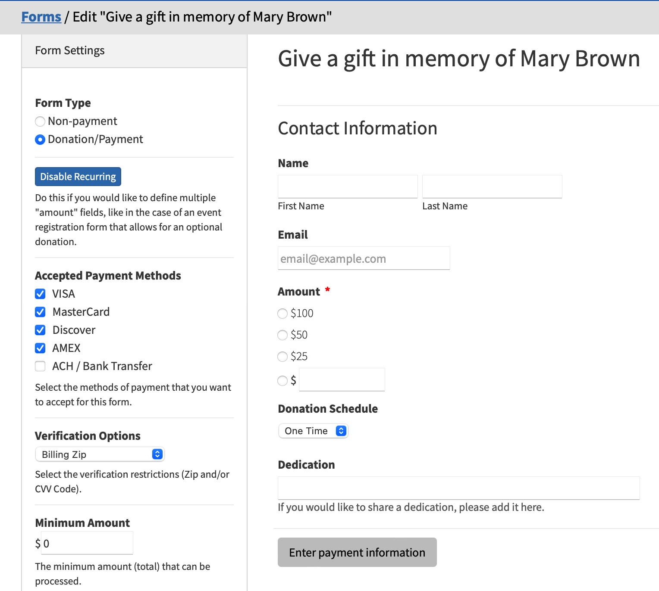Choose the $50 donation amount

(x=282, y=335)
